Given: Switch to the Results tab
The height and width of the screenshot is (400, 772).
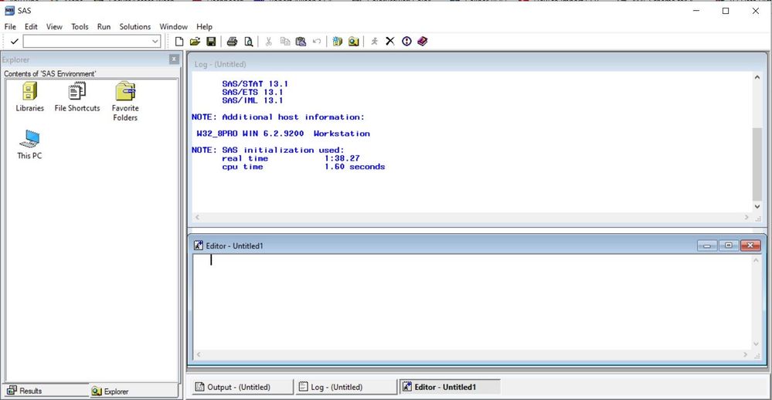Looking at the screenshot, I should click(26, 391).
